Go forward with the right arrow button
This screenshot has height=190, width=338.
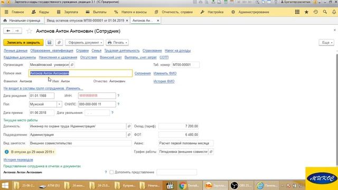pyautogui.click(x=17, y=31)
